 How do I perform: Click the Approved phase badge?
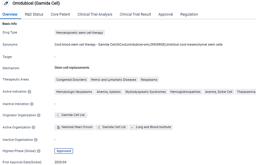(64, 151)
